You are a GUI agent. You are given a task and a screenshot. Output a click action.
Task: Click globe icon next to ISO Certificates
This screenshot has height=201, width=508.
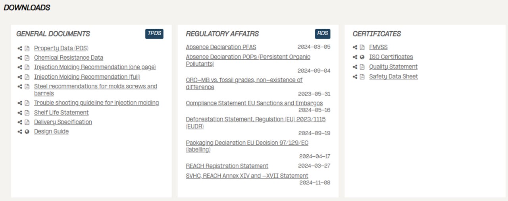point(362,57)
